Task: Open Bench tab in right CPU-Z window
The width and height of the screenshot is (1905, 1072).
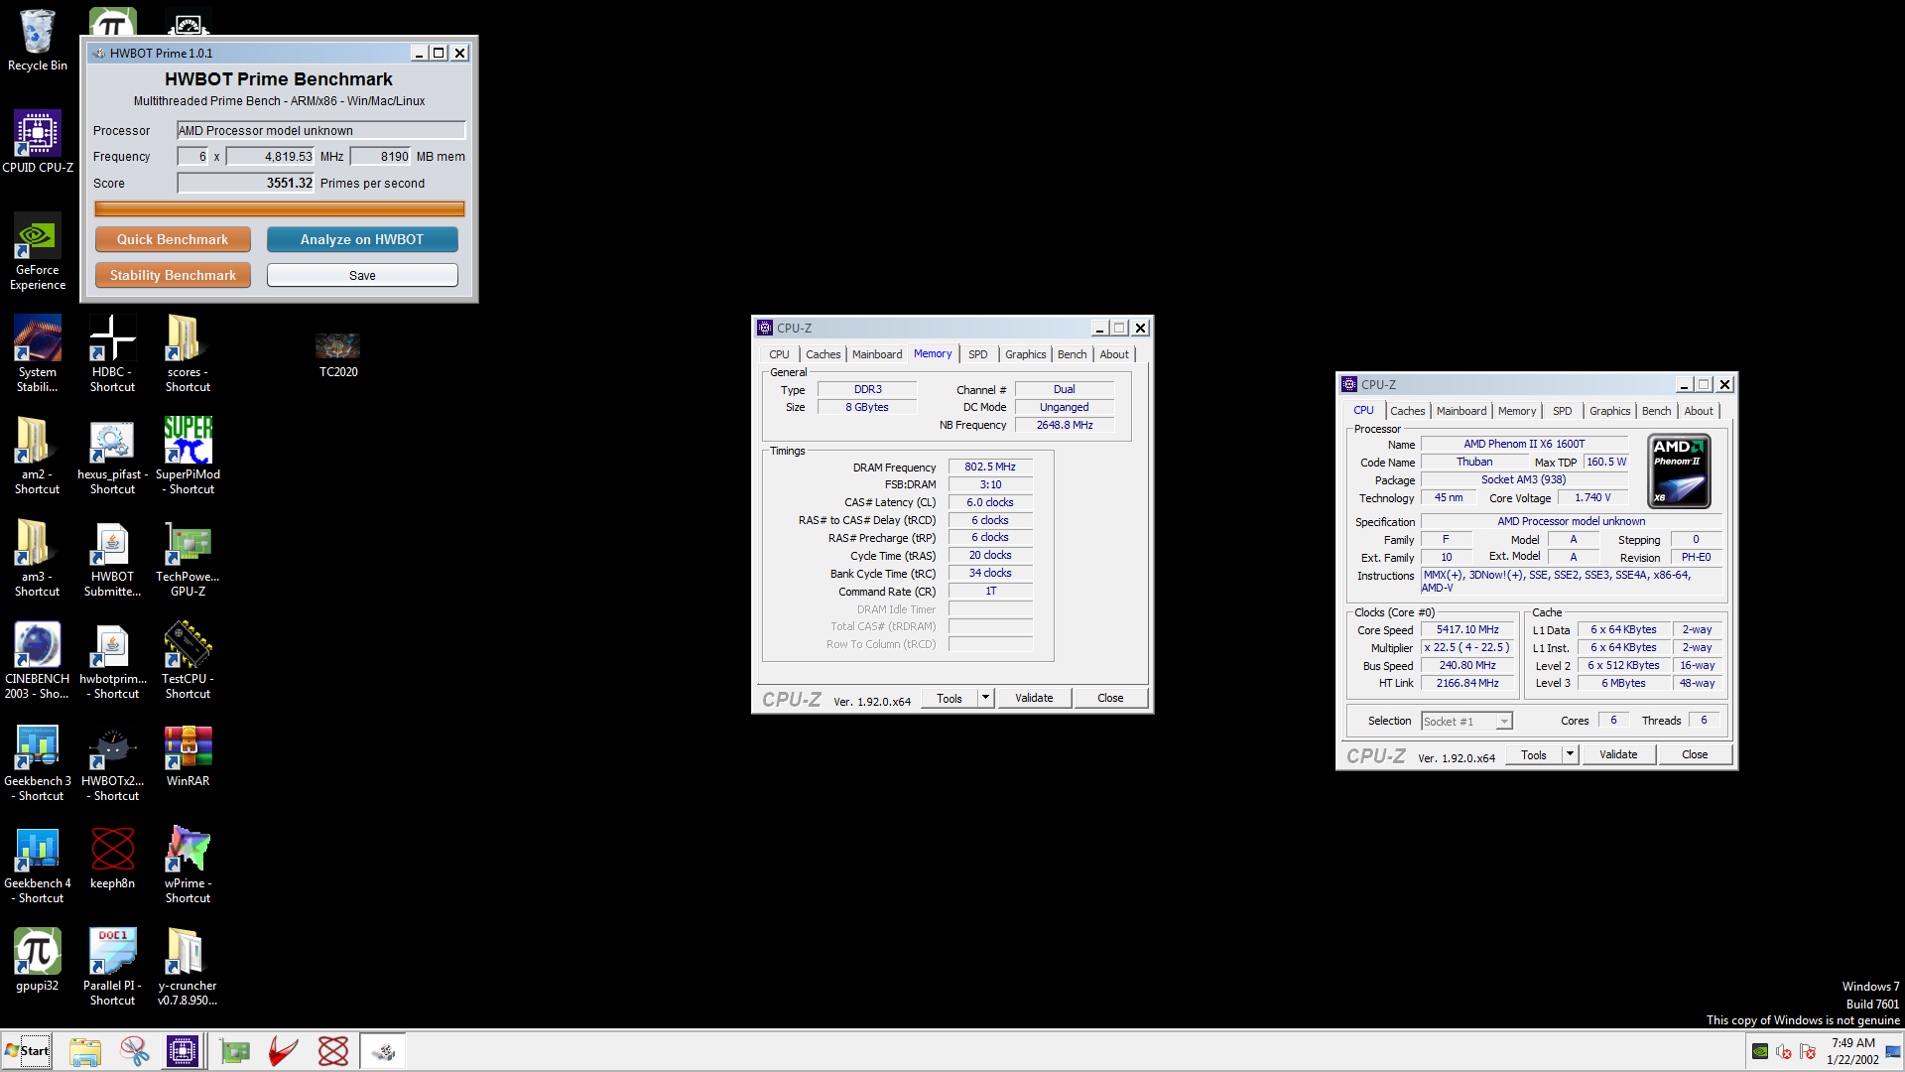Action: click(1656, 411)
